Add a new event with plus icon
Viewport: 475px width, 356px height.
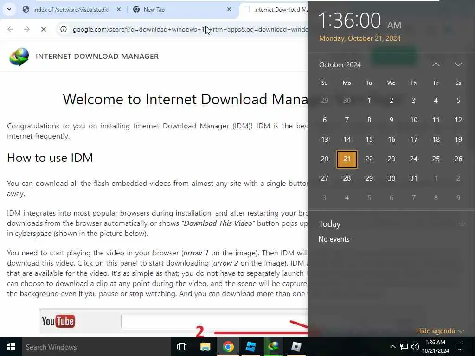pos(462,223)
